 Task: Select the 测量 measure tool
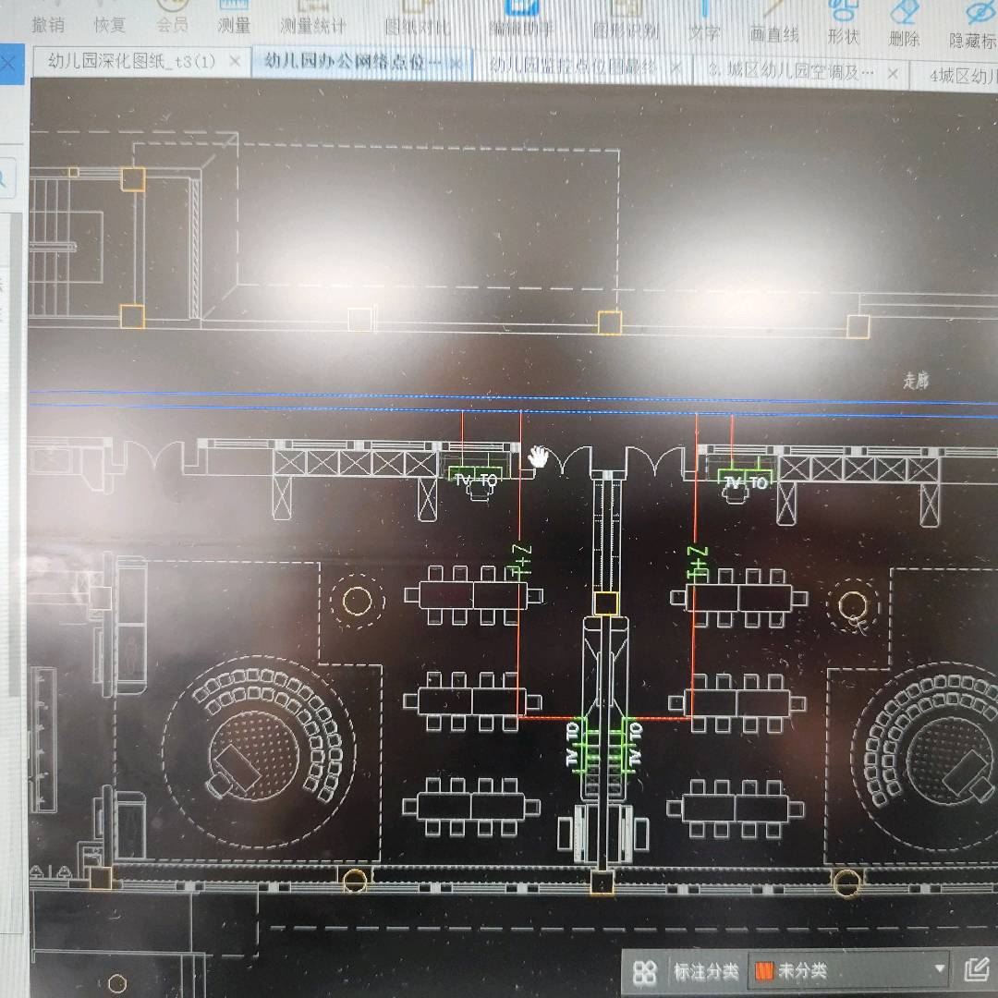pyautogui.click(x=234, y=18)
